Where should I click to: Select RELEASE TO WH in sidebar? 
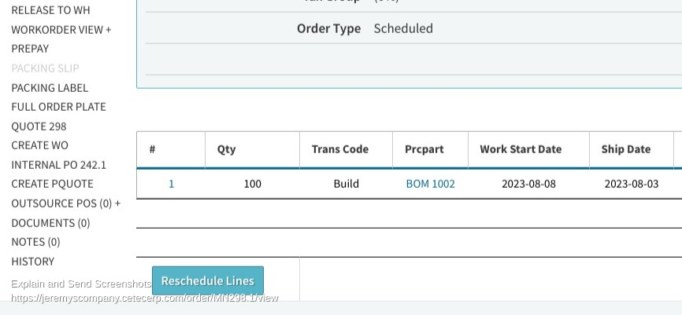(50, 10)
